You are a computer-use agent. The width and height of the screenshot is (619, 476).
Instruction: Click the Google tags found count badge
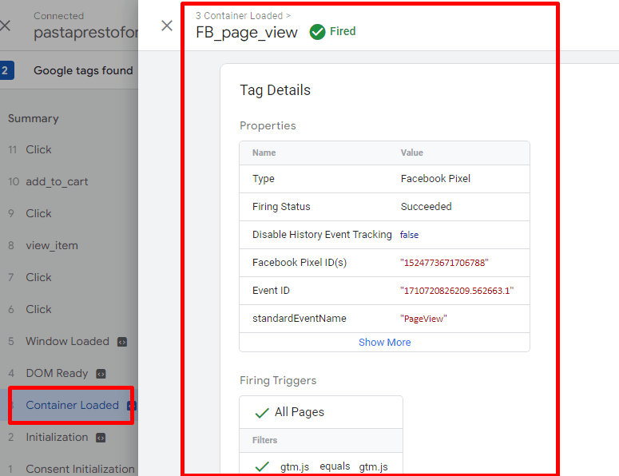click(6, 70)
